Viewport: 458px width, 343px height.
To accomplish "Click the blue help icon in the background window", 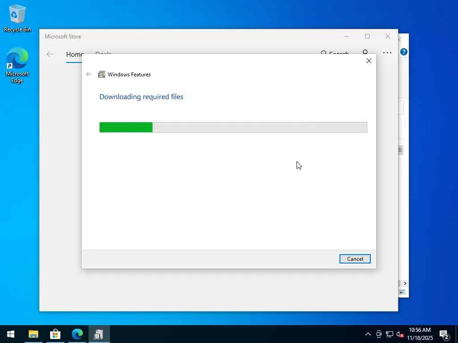I will [x=404, y=52].
